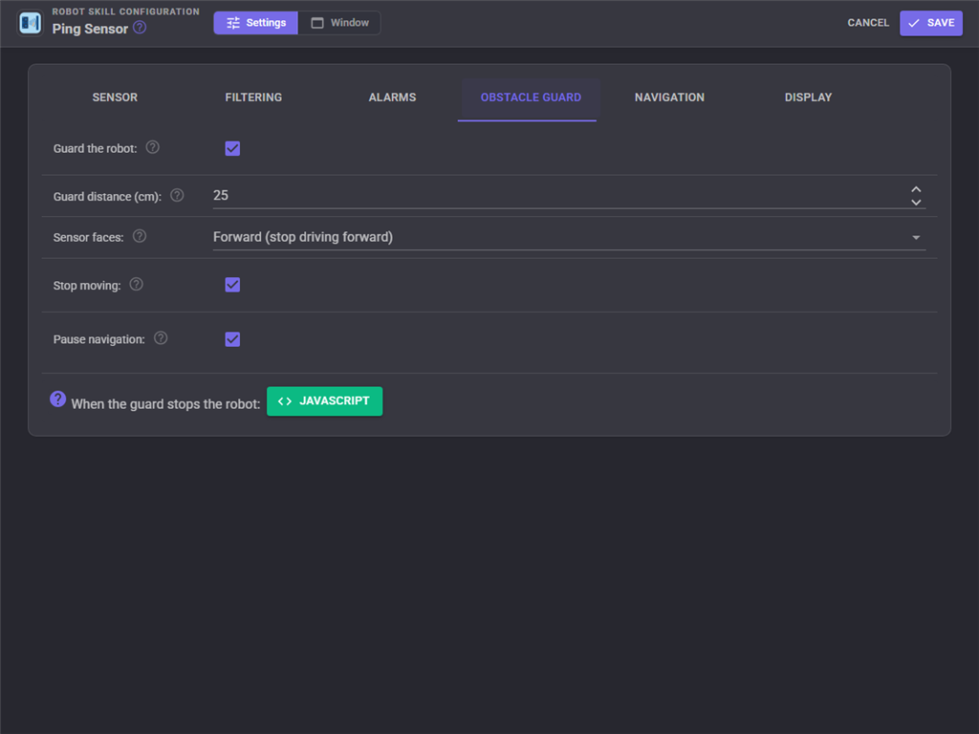The image size is (979, 734).
Task: Click help icon beside Guard distance (cm)
Action: tap(177, 195)
